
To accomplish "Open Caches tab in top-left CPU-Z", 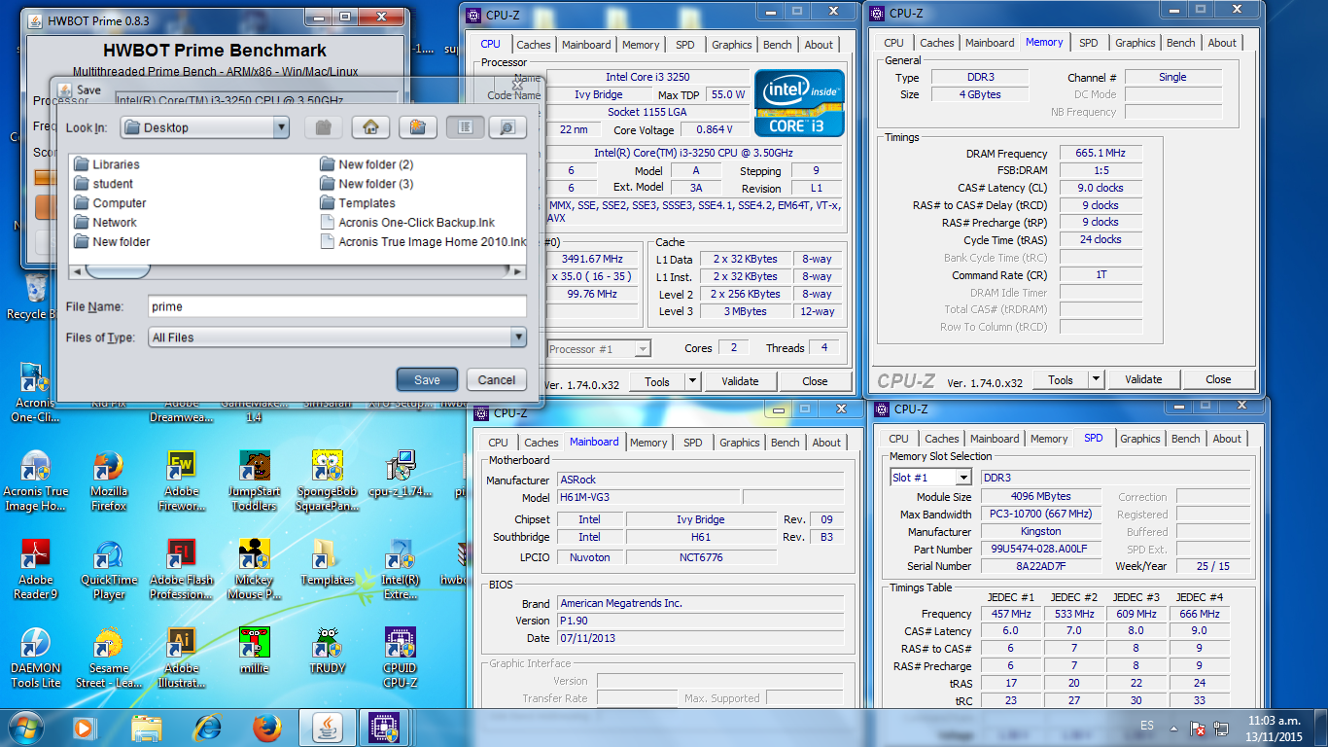I will click(534, 44).
